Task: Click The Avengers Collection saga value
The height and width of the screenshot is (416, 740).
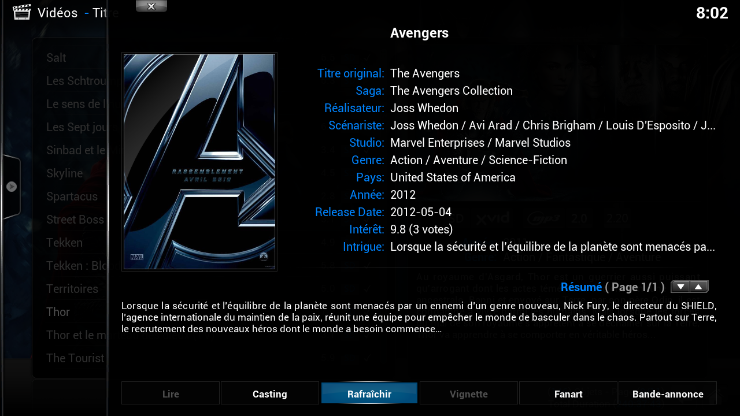Action: tap(451, 91)
